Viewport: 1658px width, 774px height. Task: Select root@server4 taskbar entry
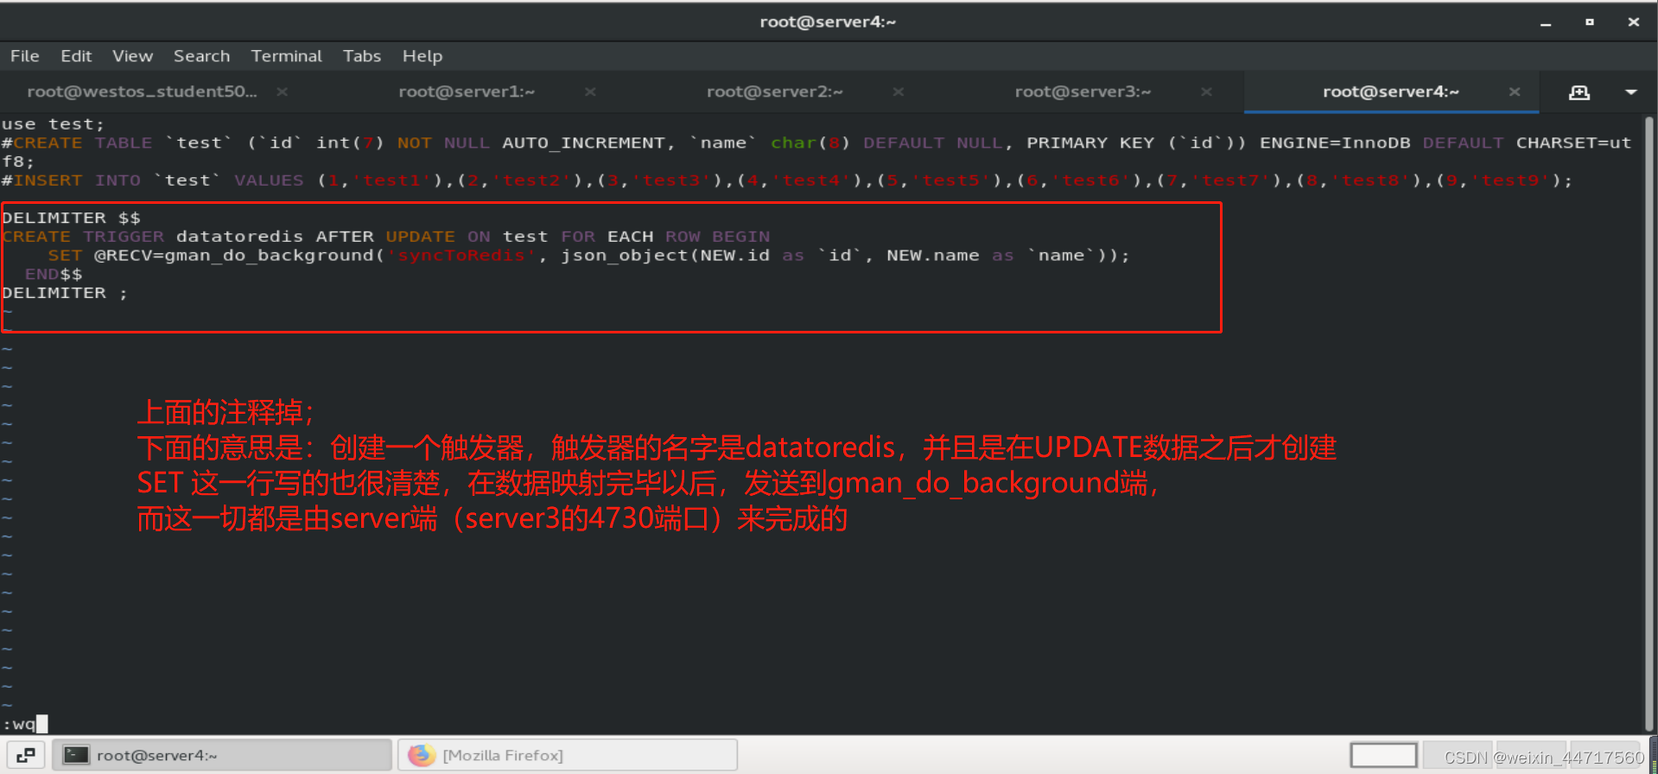click(222, 755)
